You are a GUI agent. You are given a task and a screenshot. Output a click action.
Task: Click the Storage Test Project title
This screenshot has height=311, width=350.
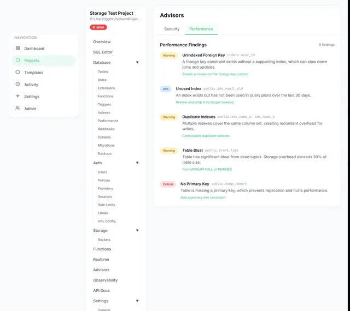[112, 13]
